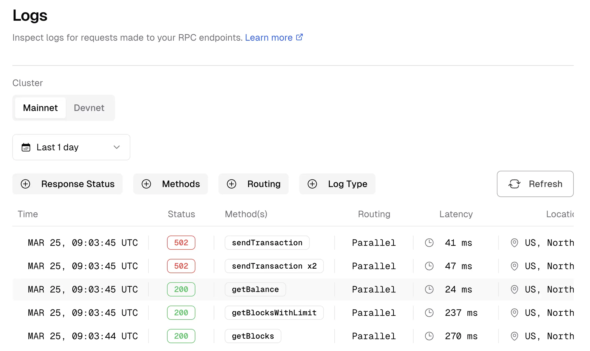This screenshot has width=590, height=351.
Task: Open the Learn more link
Action: pos(269,38)
